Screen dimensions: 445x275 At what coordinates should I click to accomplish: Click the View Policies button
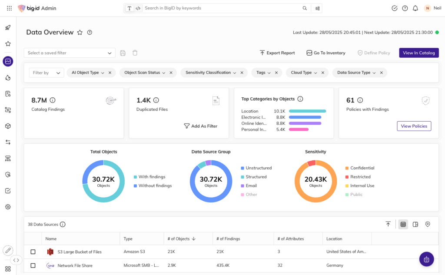[414, 126]
